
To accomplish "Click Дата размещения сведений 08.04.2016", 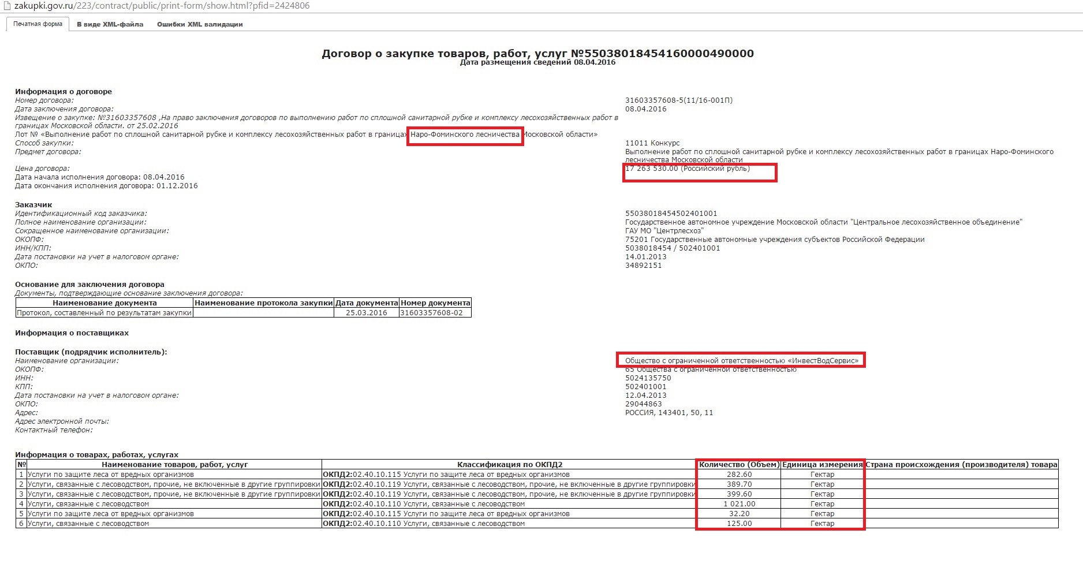I will coord(537,62).
